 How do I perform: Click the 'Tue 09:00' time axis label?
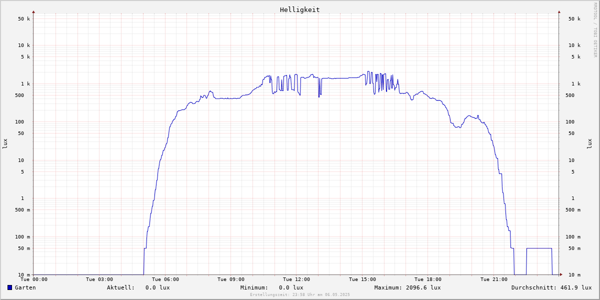tap(231, 279)
